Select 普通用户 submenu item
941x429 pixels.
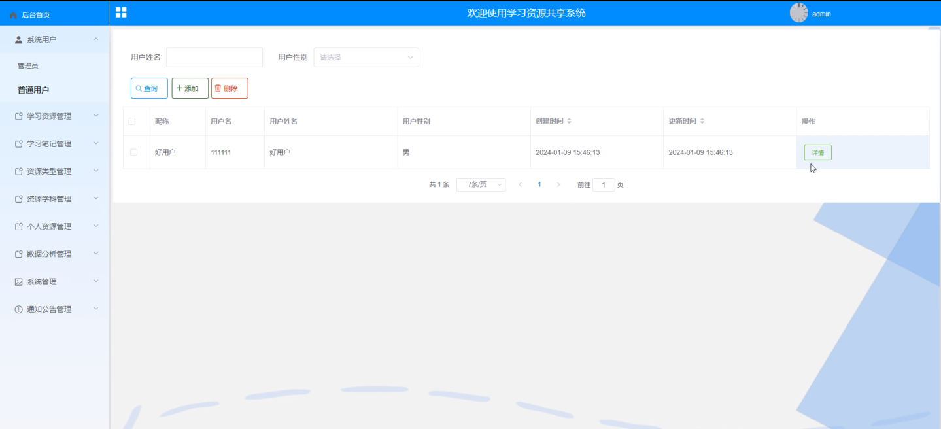(x=33, y=90)
